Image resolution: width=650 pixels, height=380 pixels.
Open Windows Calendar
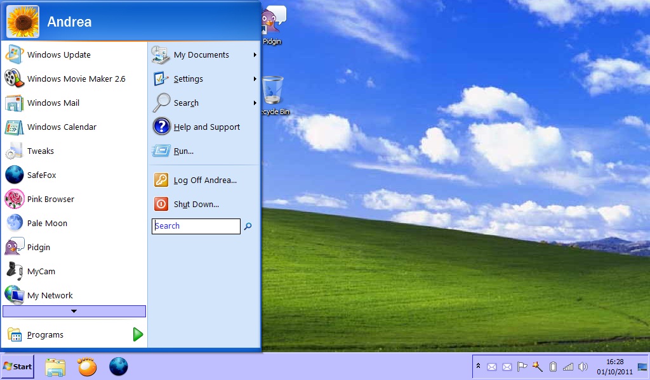[74, 127]
